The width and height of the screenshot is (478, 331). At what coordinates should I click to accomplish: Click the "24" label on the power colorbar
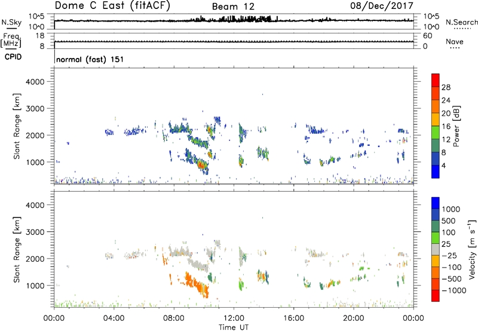point(446,100)
